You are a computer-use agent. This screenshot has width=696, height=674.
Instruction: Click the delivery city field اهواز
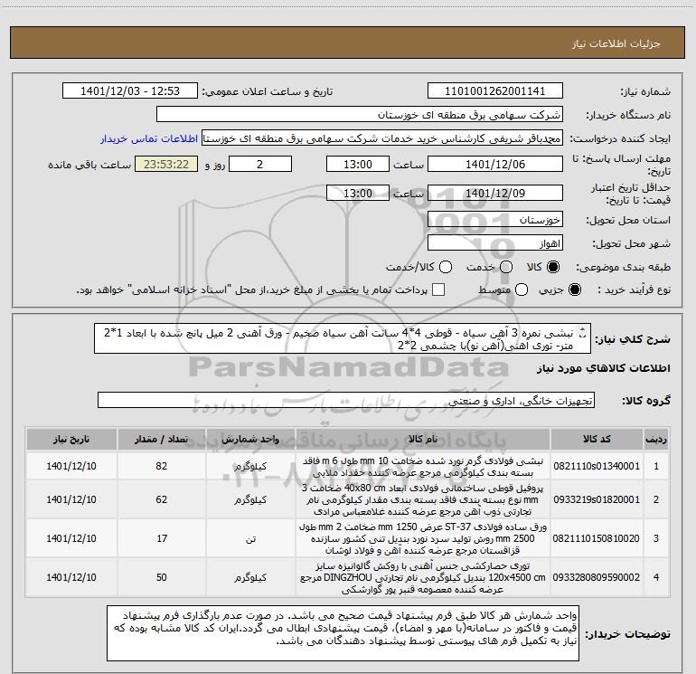point(495,243)
